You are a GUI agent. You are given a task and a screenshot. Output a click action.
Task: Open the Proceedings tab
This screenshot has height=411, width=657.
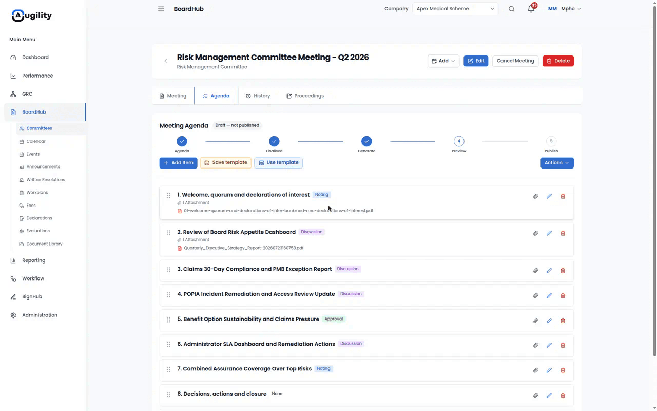click(305, 96)
